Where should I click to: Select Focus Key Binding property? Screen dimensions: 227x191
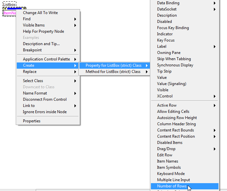point(185,28)
